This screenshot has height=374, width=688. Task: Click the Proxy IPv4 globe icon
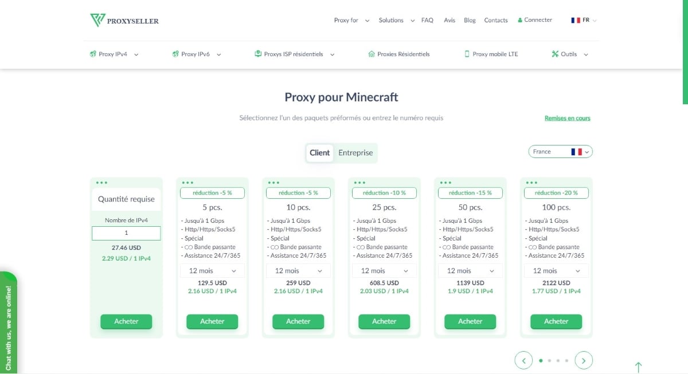pos(93,54)
